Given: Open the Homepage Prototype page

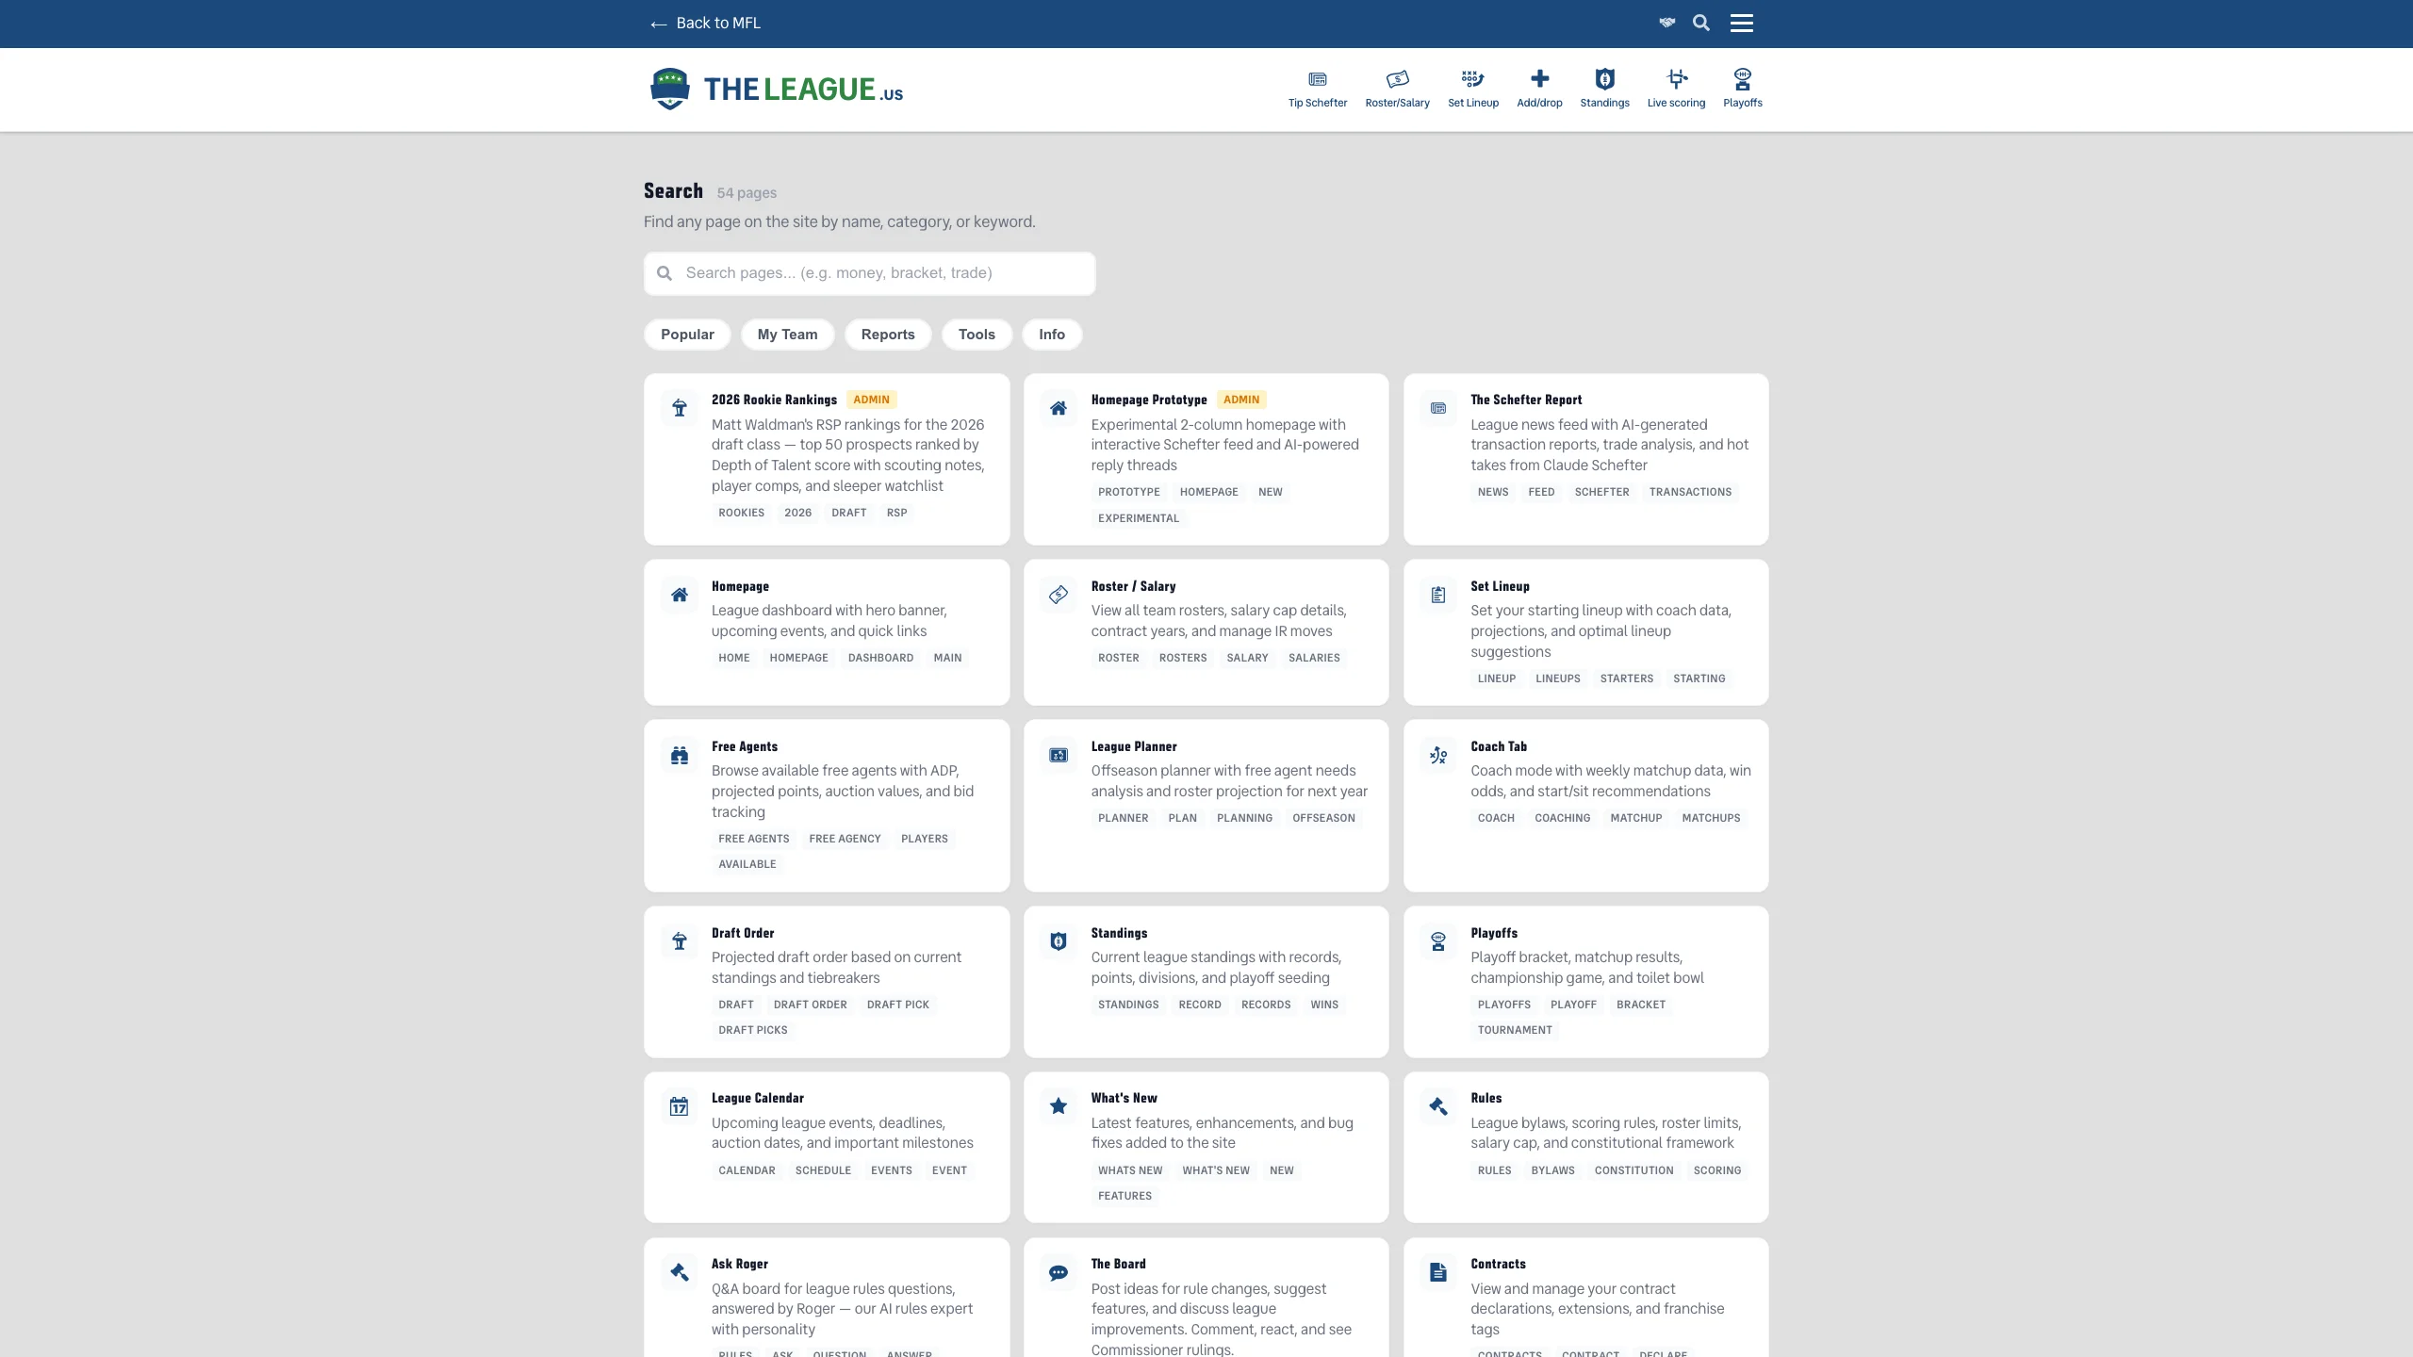Looking at the screenshot, I should coord(1206,459).
